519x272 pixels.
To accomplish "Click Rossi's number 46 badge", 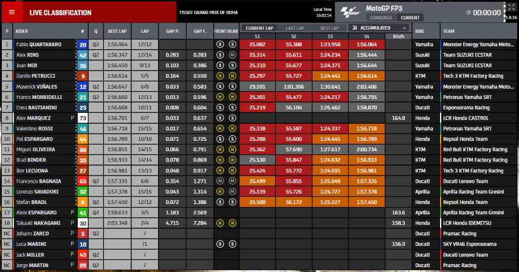I will (83, 129).
